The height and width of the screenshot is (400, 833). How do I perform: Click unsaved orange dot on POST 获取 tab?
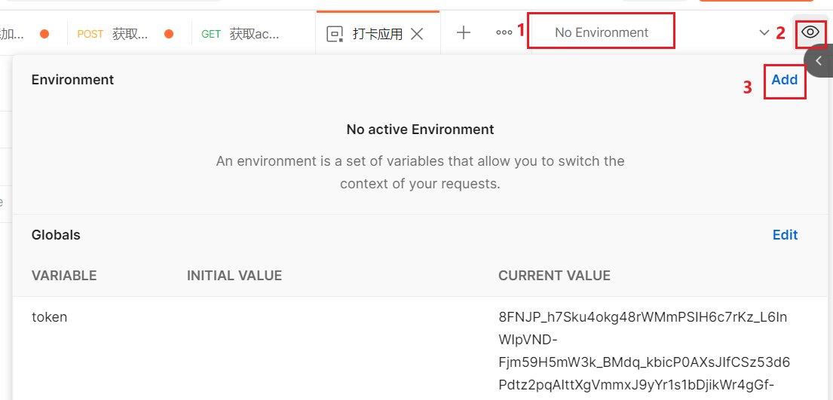pos(169,34)
